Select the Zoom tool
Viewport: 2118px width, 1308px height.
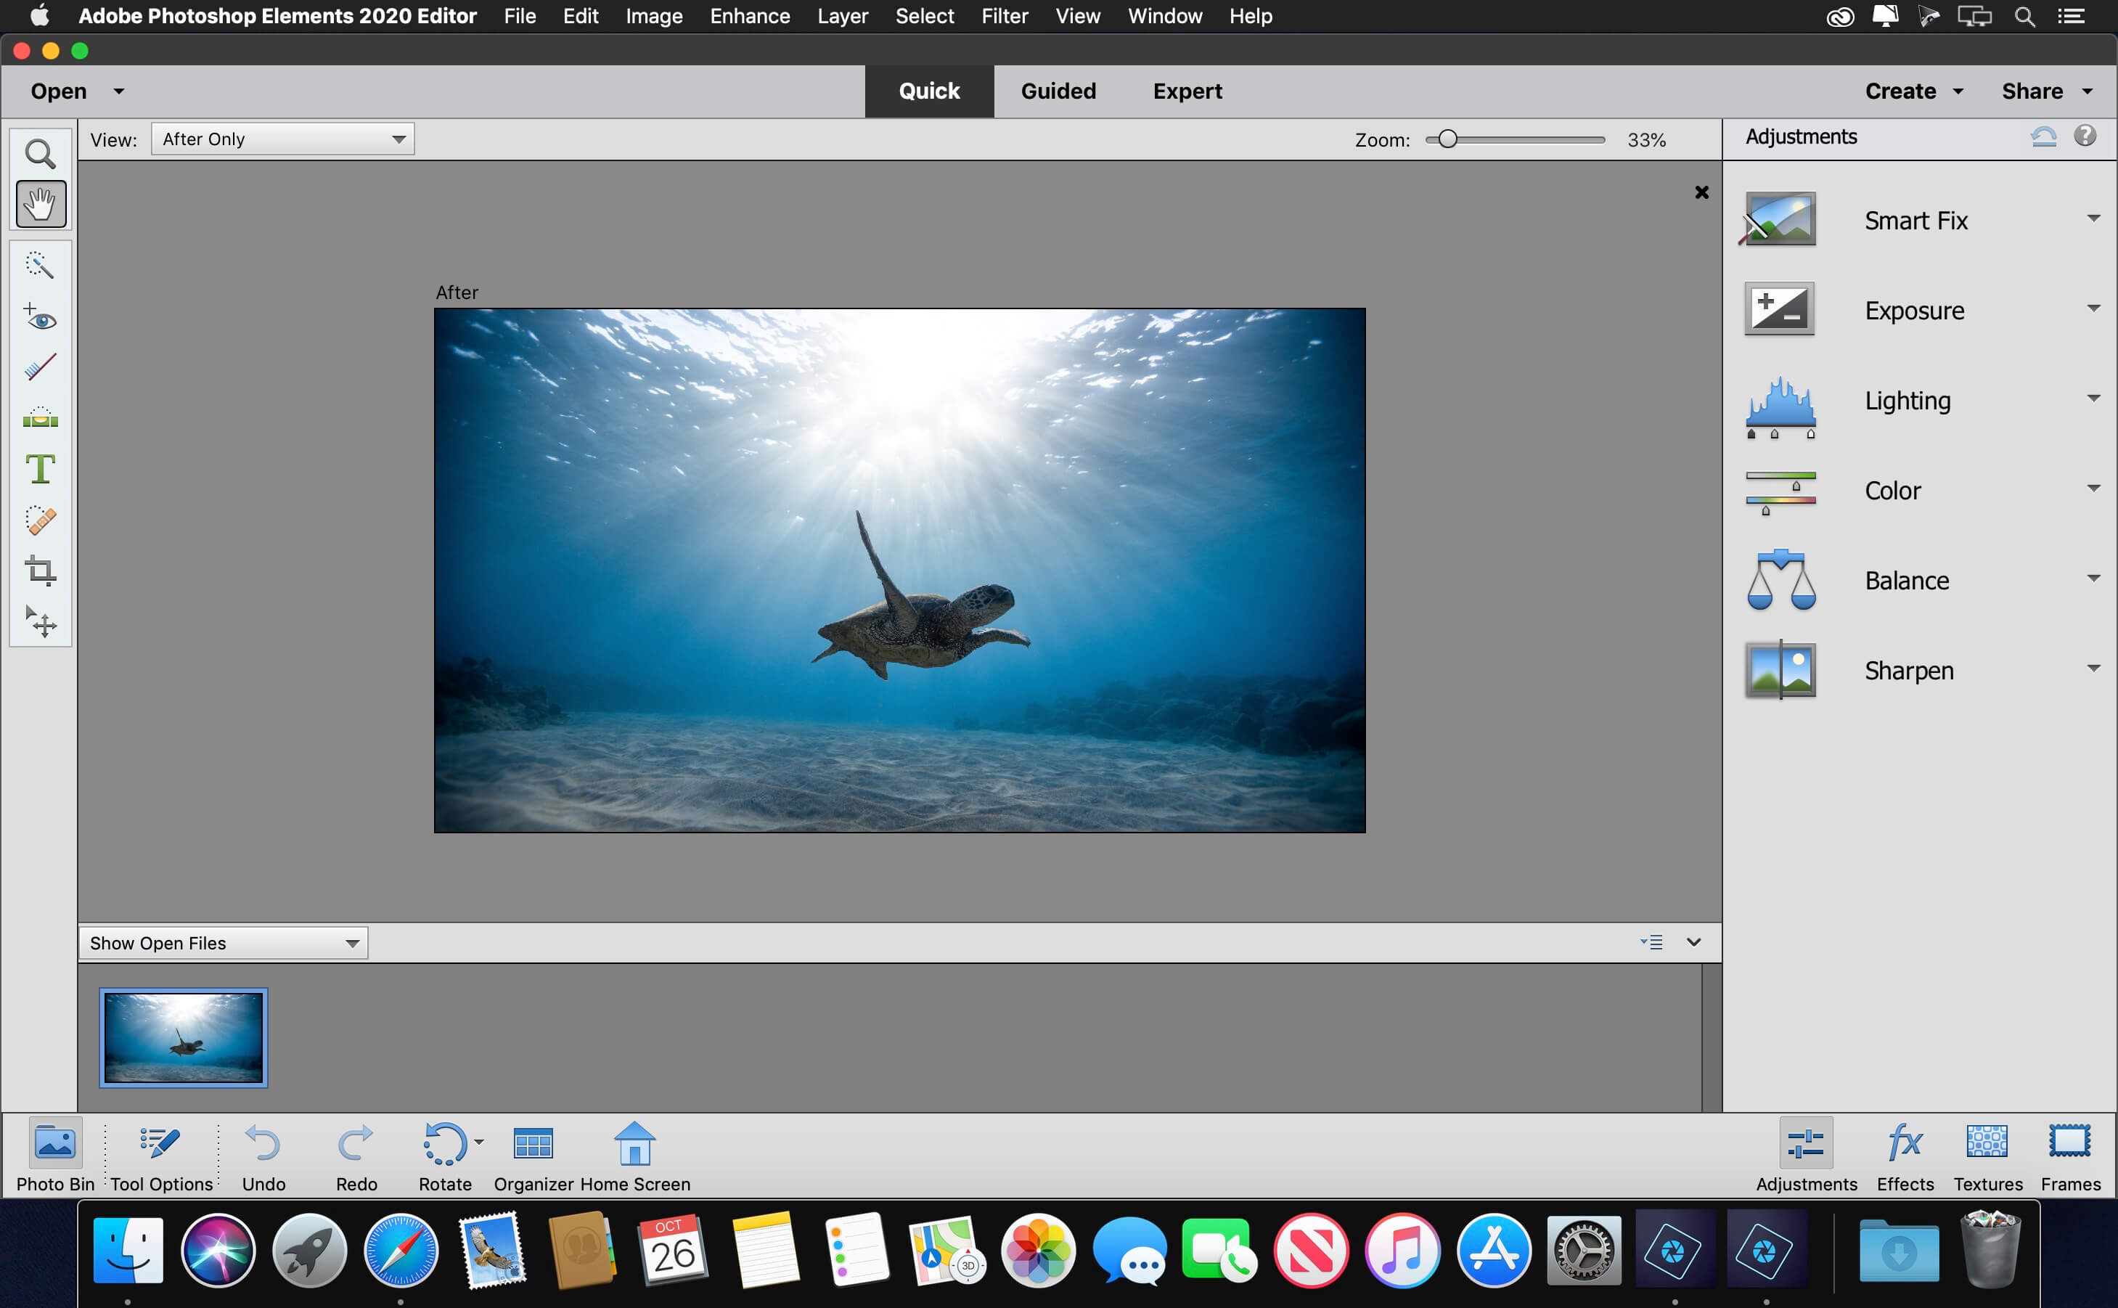[x=41, y=152]
